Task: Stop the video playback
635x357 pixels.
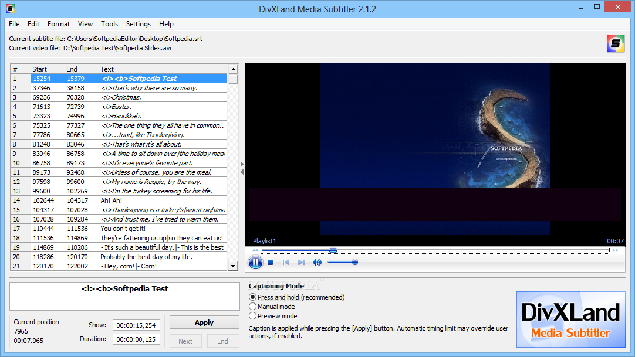Action: [271, 263]
